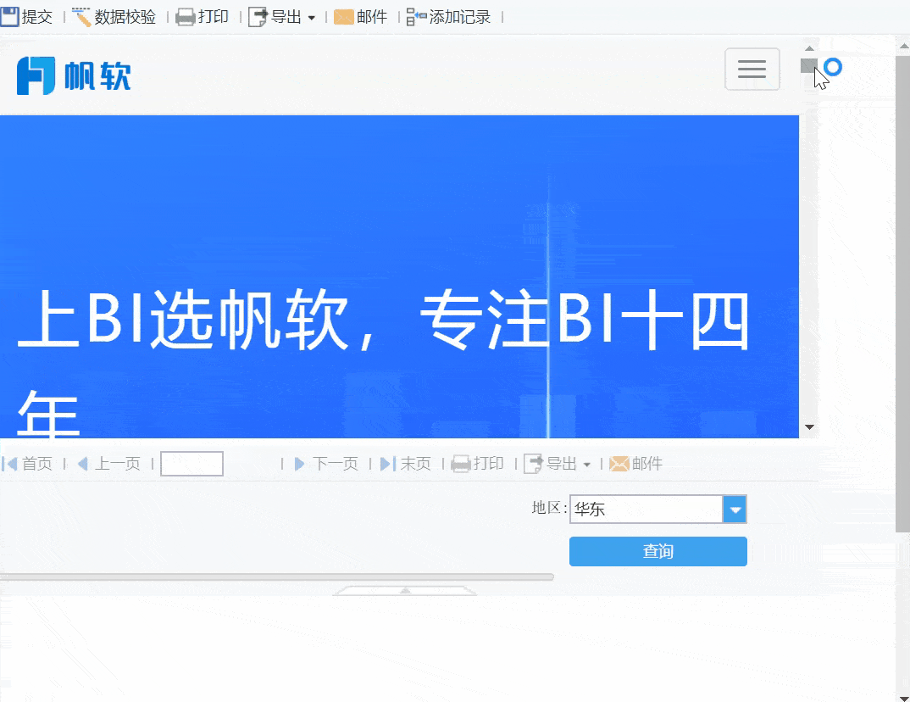Open the 地区 region dropdown arrow
Screen dimensions: 910x702
tap(735, 510)
